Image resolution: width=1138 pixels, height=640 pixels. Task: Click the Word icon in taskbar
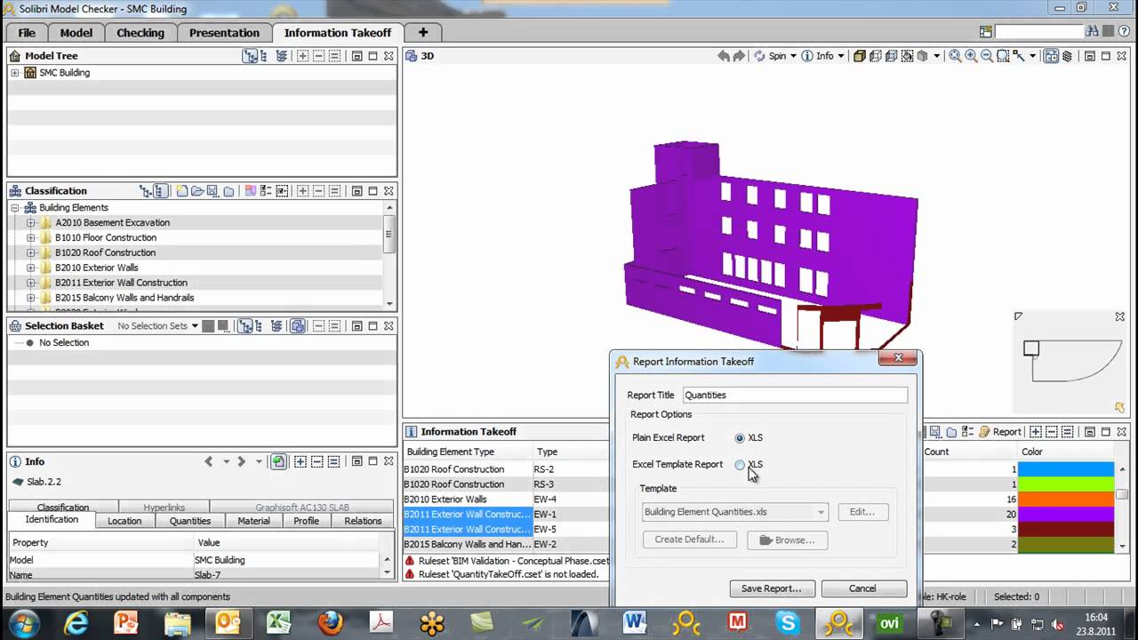(x=635, y=622)
